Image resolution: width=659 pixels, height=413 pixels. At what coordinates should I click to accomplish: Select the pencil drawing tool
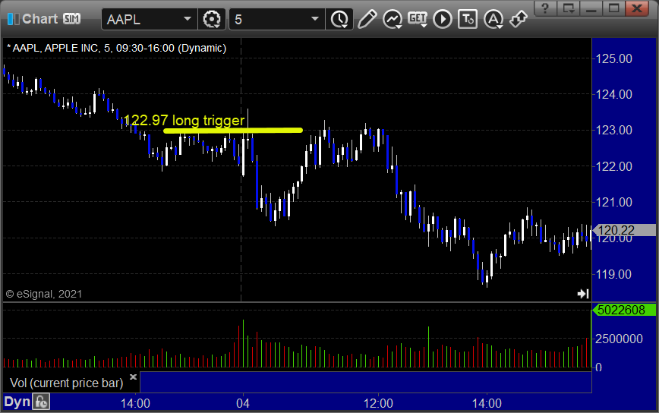(367, 19)
